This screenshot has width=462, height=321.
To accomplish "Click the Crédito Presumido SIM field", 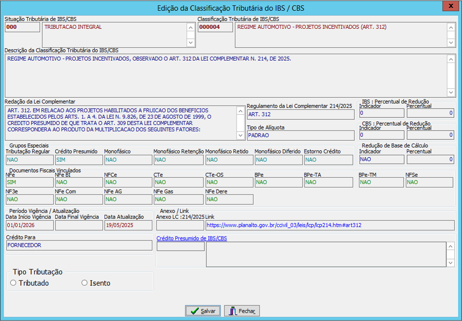I will (x=78, y=159).
